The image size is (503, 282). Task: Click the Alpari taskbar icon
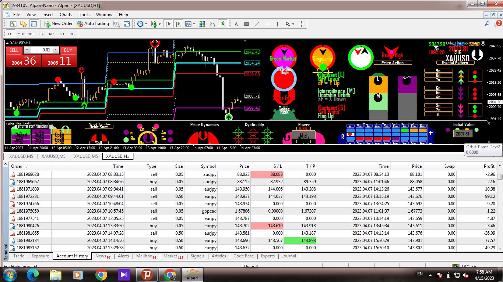point(193,274)
